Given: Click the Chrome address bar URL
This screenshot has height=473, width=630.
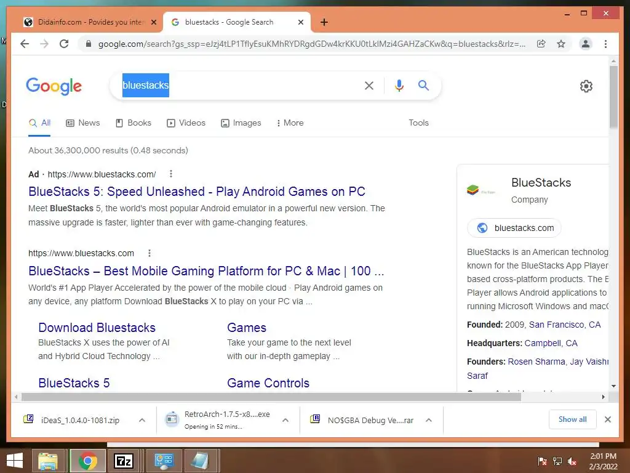Looking at the screenshot, I should point(311,44).
